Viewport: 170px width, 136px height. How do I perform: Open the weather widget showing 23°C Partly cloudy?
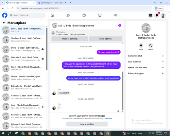coord(133,133)
